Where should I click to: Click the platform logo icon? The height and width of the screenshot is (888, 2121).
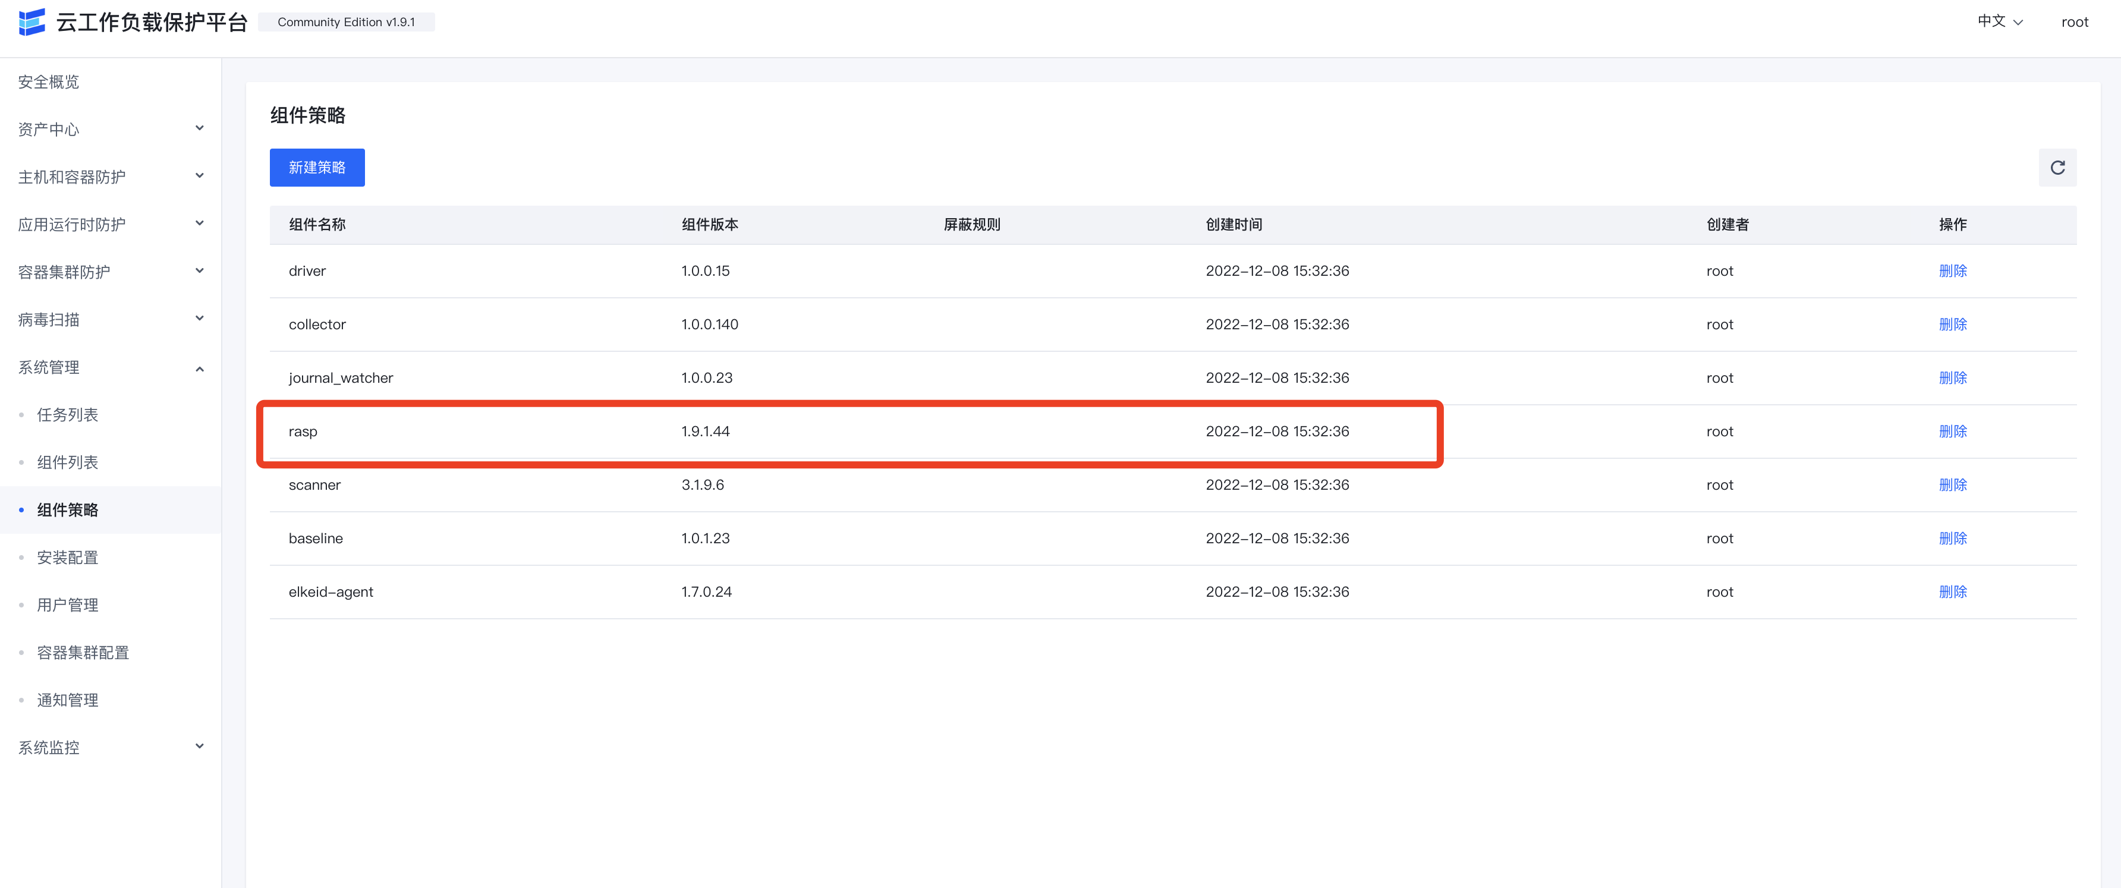32,22
